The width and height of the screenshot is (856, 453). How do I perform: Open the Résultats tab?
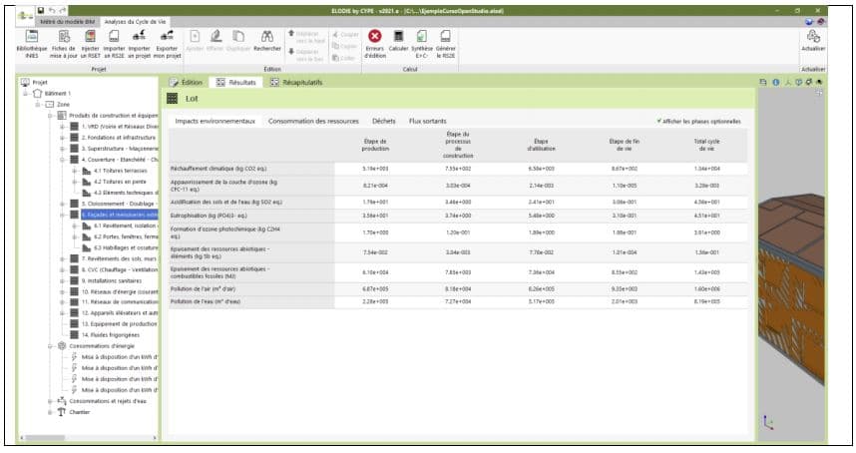[x=235, y=83]
